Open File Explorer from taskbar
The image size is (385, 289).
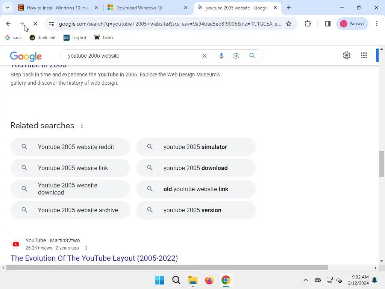pos(193,280)
